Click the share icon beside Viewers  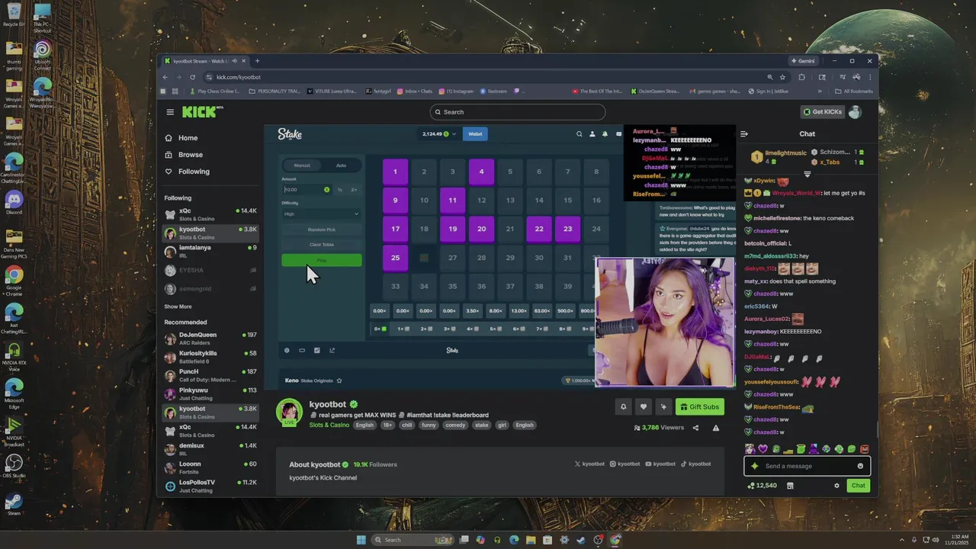pyautogui.click(x=695, y=428)
